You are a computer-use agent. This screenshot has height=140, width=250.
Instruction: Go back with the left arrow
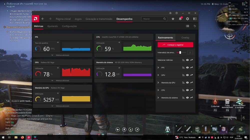click(43, 19)
